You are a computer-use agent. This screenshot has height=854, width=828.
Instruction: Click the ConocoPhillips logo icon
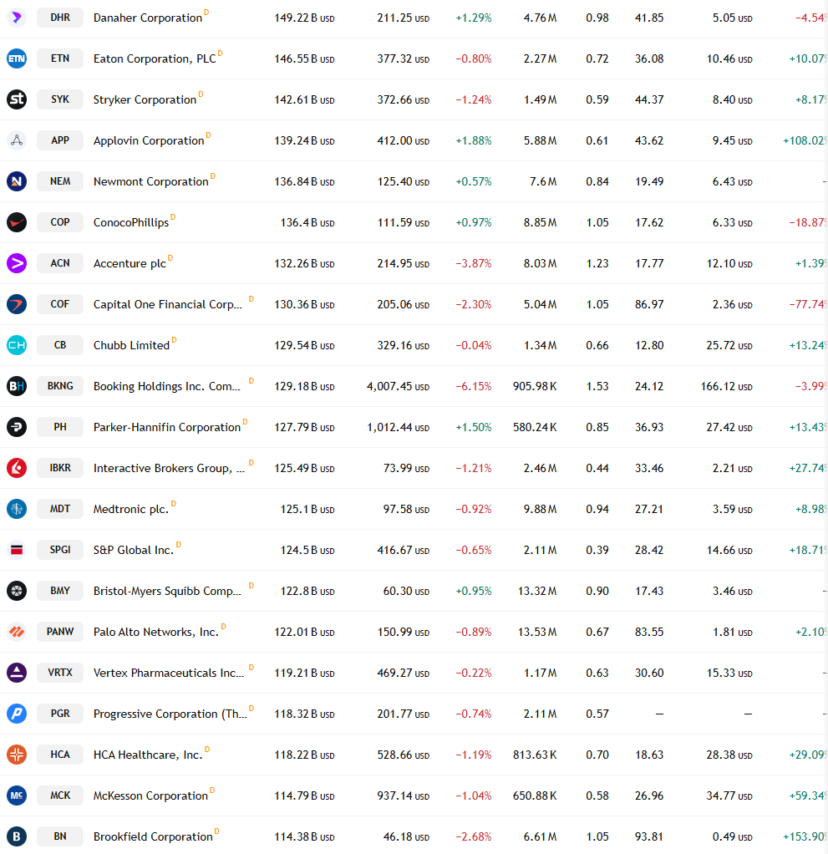click(17, 222)
